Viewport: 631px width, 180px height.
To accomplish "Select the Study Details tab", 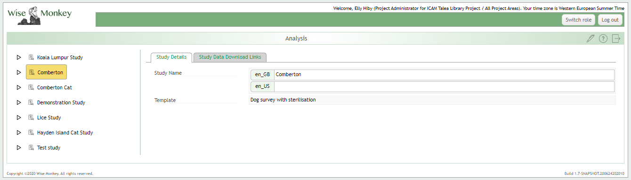I will click(x=171, y=57).
